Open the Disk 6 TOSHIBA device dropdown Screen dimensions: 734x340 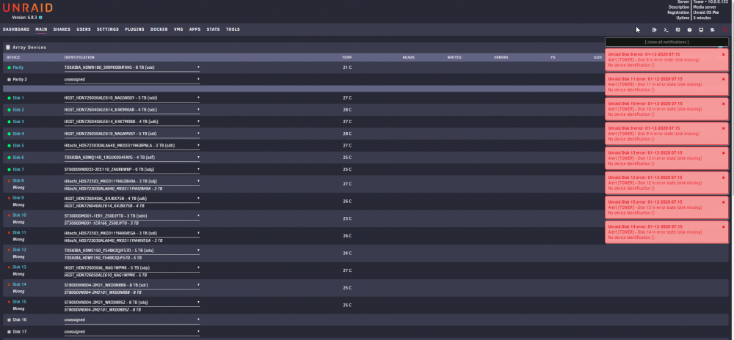coord(132,158)
